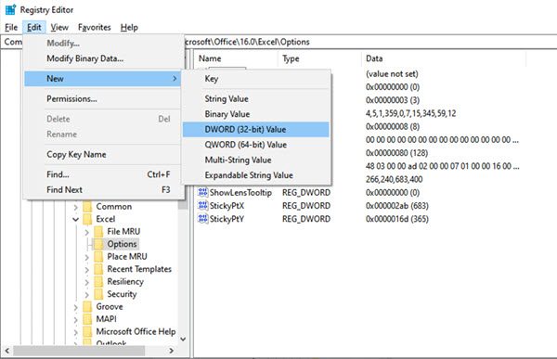Screen dimensions: 557x359
Task: Click the Type column header
Action: [319, 58]
